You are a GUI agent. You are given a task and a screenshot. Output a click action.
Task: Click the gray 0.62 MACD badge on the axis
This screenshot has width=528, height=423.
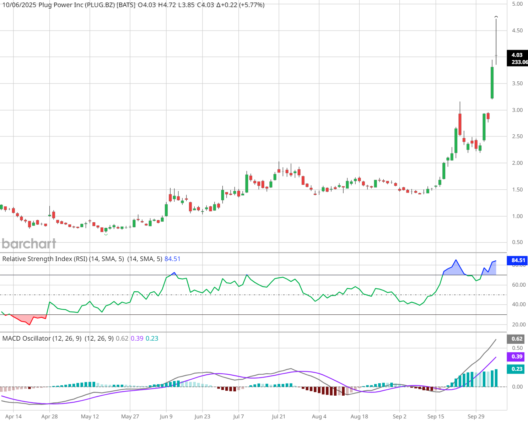pos(516,339)
